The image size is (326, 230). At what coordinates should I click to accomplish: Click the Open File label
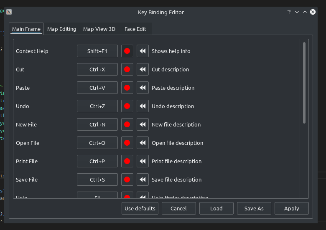click(28, 143)
